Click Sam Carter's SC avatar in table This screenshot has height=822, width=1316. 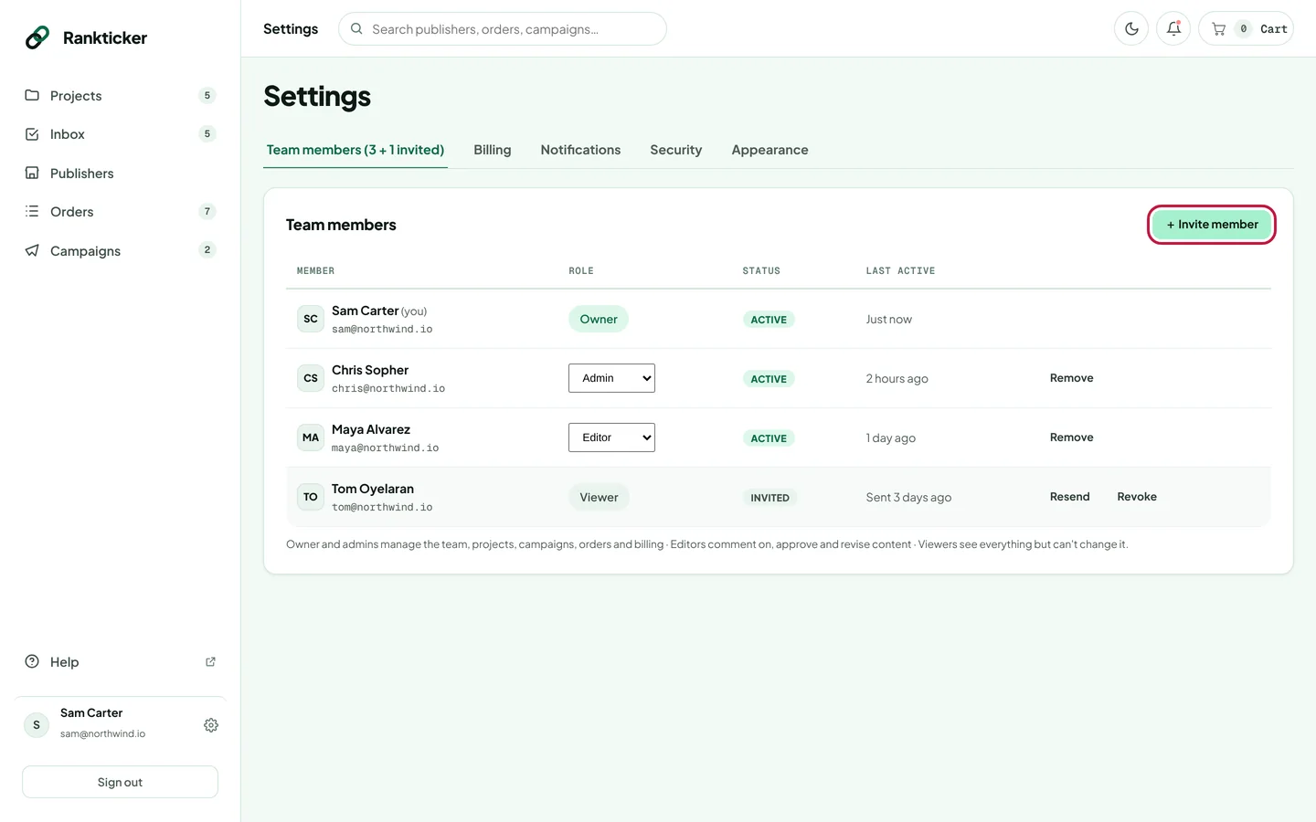[x=311, y=319]
